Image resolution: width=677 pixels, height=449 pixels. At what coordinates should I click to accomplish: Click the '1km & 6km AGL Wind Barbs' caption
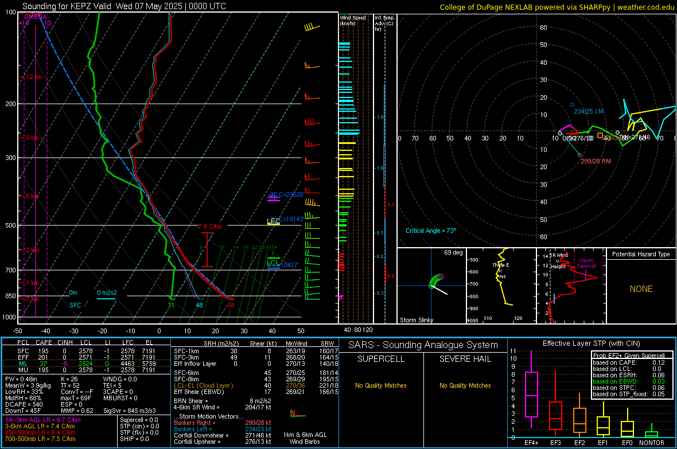(305, 438)
